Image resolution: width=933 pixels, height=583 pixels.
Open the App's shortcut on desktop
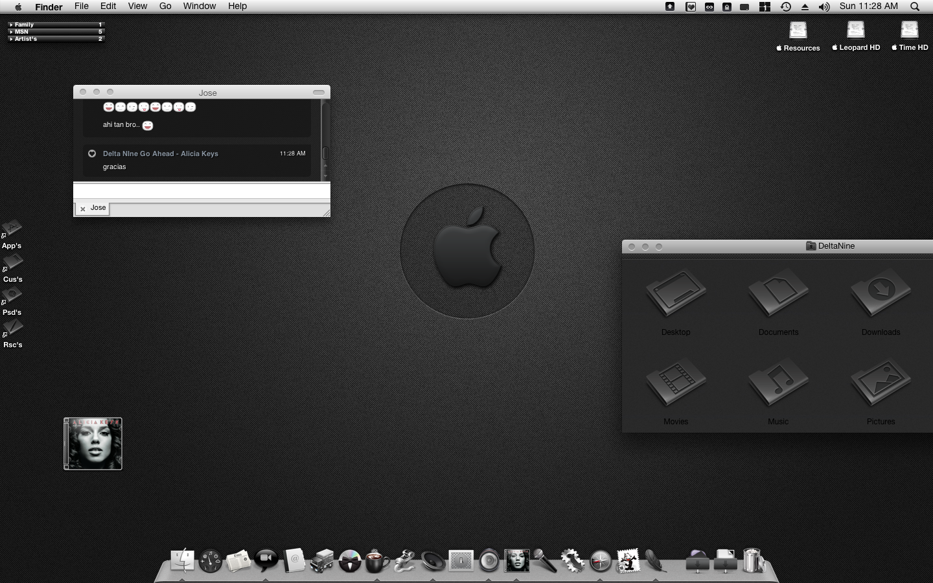point(12,235)
